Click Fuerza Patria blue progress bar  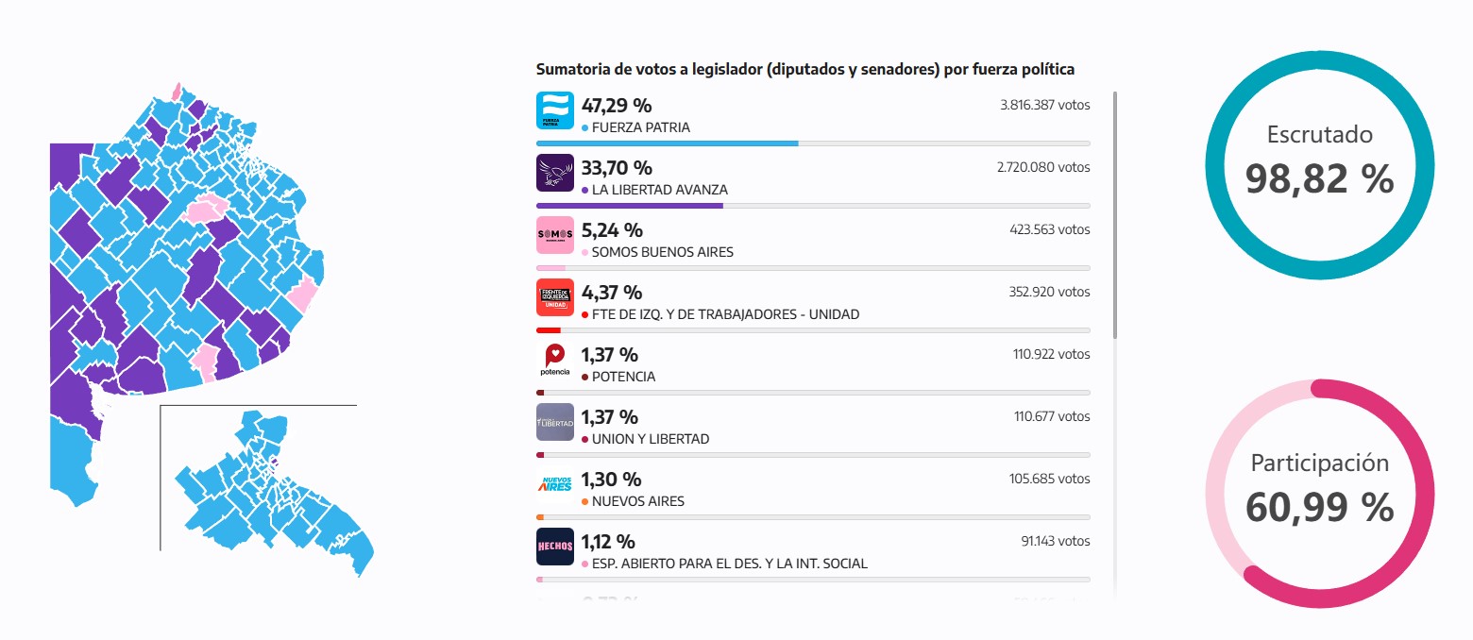coord(667,143)
